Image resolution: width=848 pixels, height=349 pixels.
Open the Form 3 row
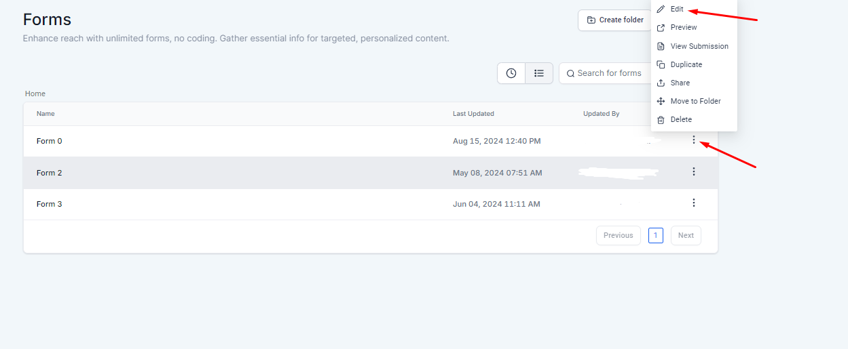[50, 204]
